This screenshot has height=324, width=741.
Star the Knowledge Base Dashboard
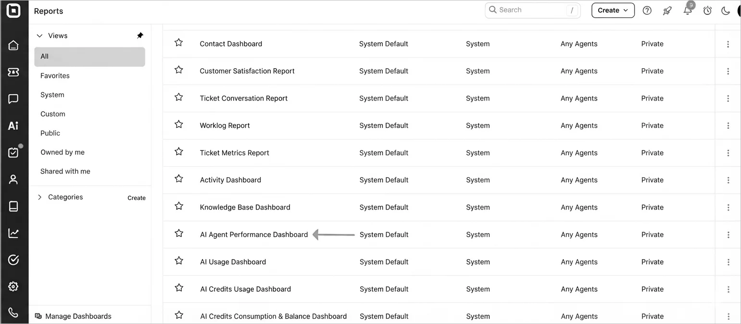pyautogui.click(x=179, y=206)
